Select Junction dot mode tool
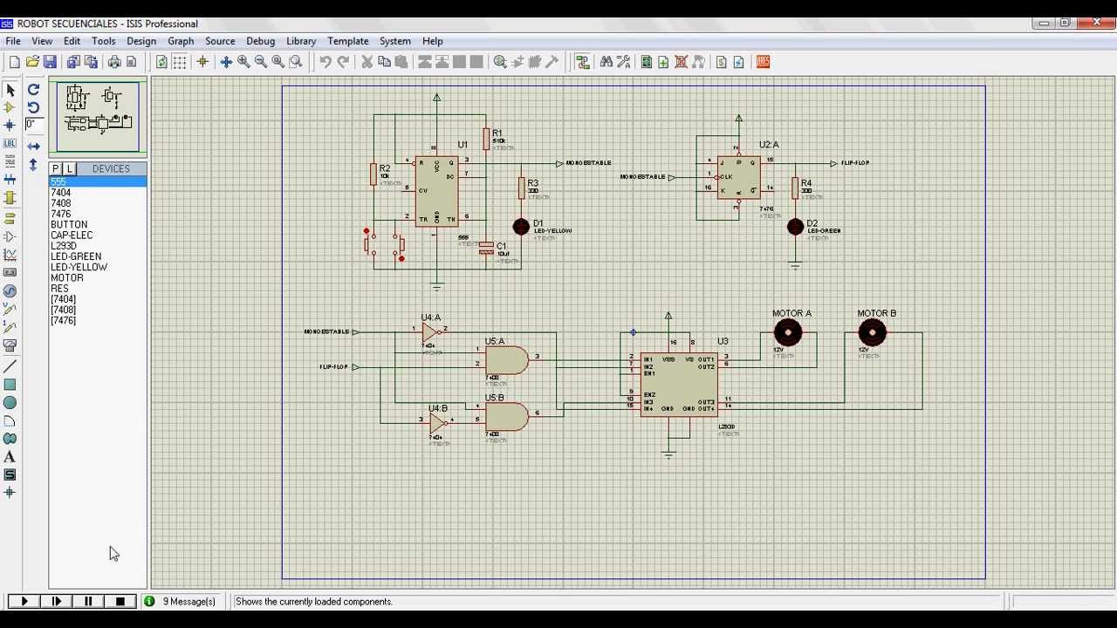The height and width of the screenshot is (628, 1117). pyautogui.click(x=10, y=126)
